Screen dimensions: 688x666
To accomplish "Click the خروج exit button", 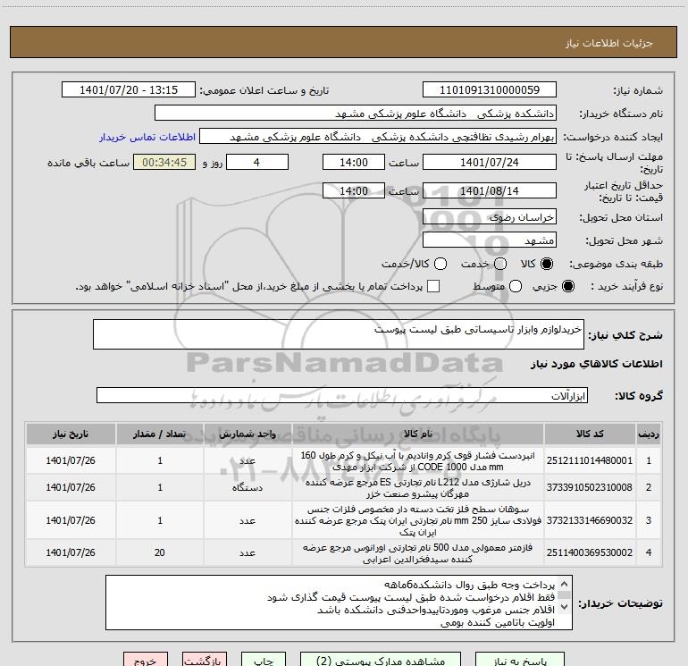I will [146, 659].
